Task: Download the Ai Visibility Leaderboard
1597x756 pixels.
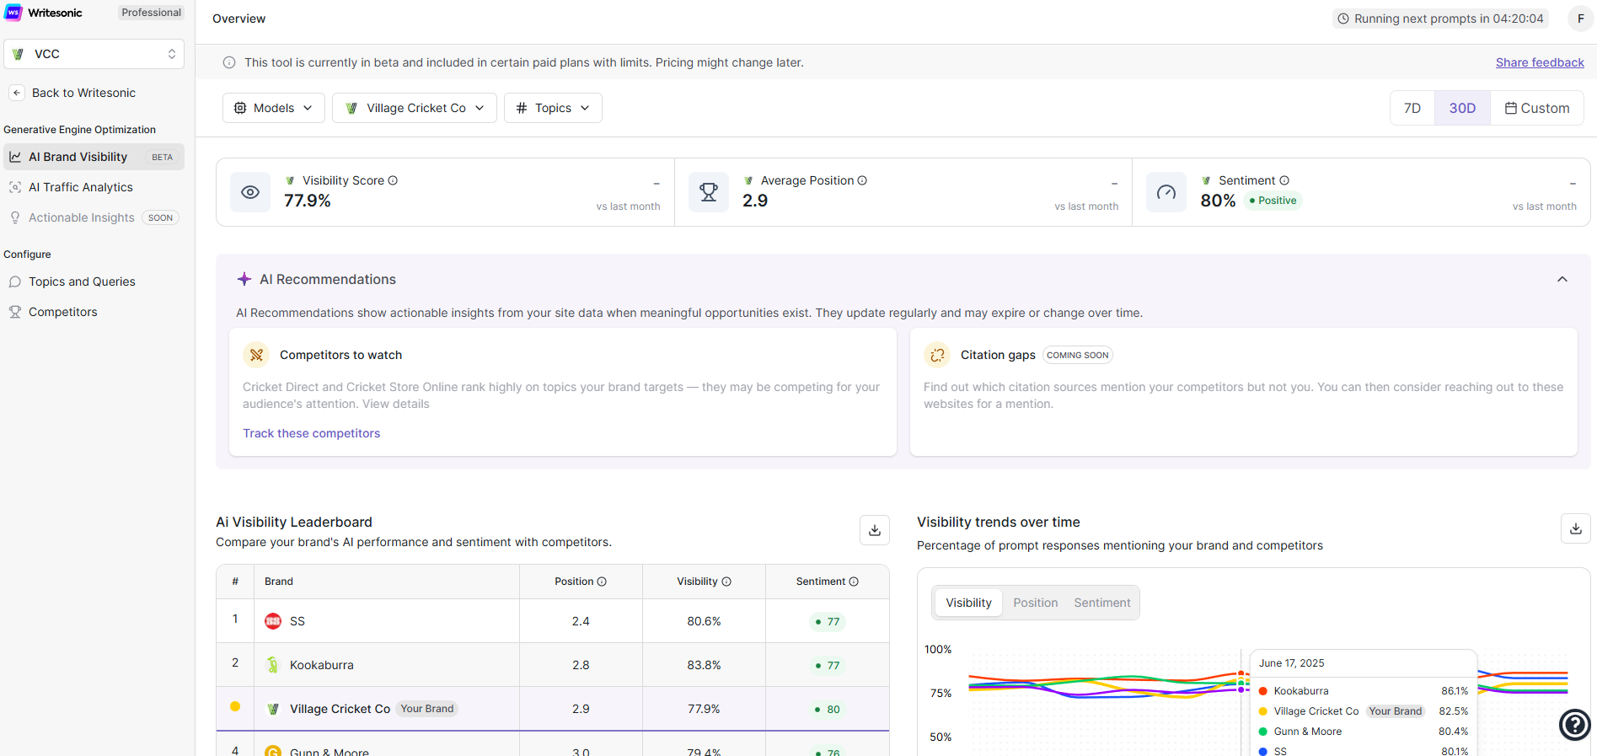Action: [x=875, y=530]
